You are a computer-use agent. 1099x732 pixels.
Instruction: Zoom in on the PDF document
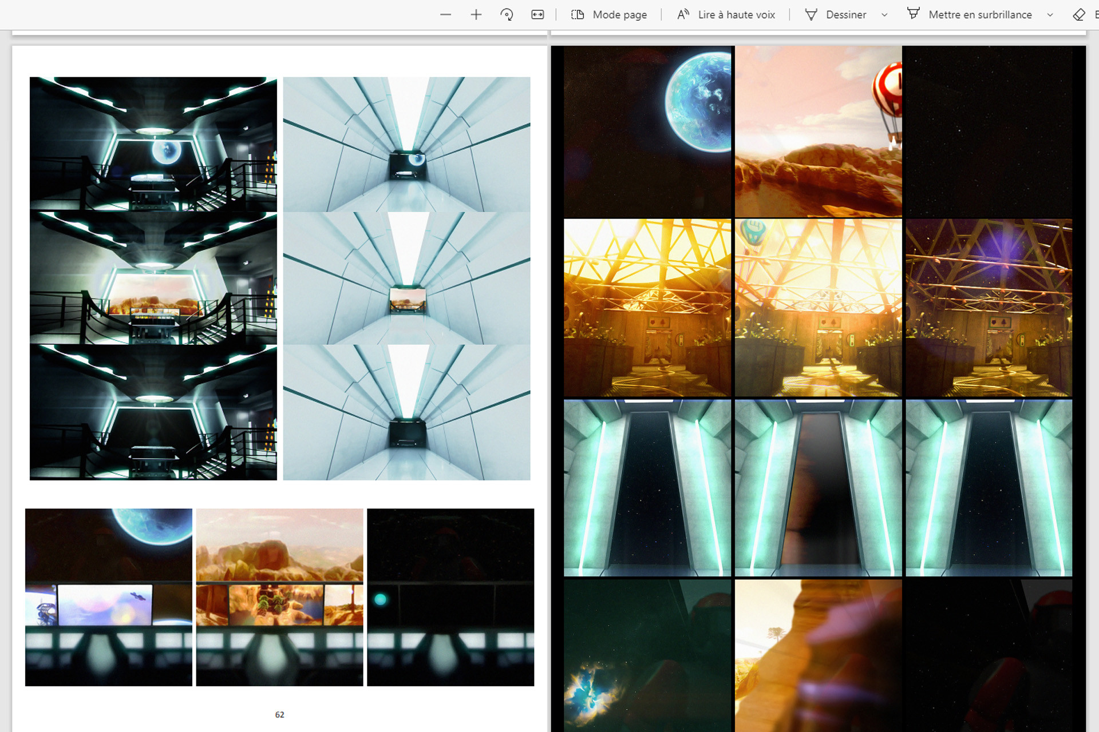pyautogui.click(x=476, y=14)
